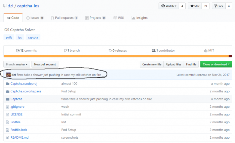
Task: Open the latest commit message beside the dzt avatar
Action: pos(59,75)
